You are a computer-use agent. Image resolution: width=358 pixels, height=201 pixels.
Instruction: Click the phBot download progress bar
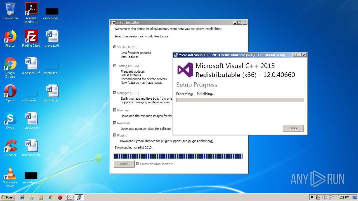click(x=178, y=156)
